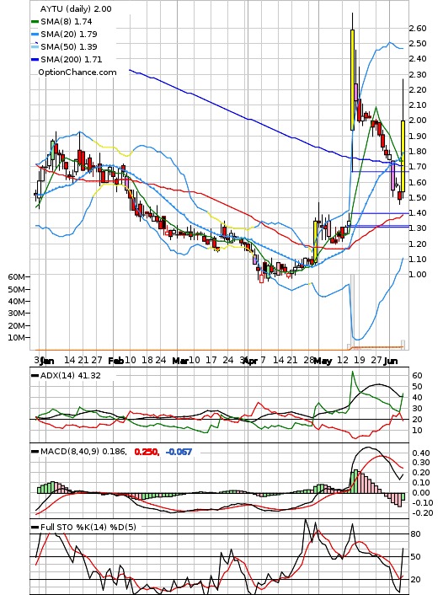Click the dark blue SMA(200) legend swatch
443x595 pixels.
click(x=35, y=60)
